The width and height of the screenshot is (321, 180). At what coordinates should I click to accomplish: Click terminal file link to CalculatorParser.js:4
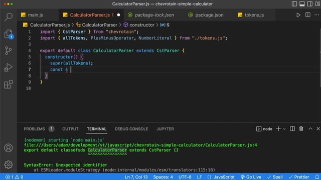pyautogui.click(x=140, y=145)
